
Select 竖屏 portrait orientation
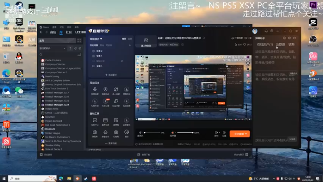[x=130, y=39]
